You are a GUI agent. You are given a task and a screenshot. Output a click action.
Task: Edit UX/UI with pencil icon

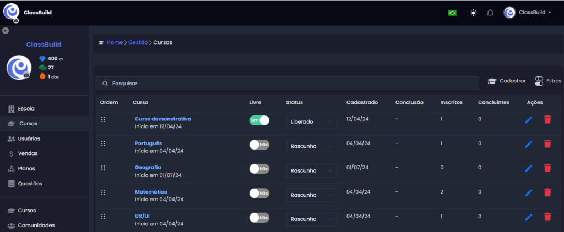[528, 217]
